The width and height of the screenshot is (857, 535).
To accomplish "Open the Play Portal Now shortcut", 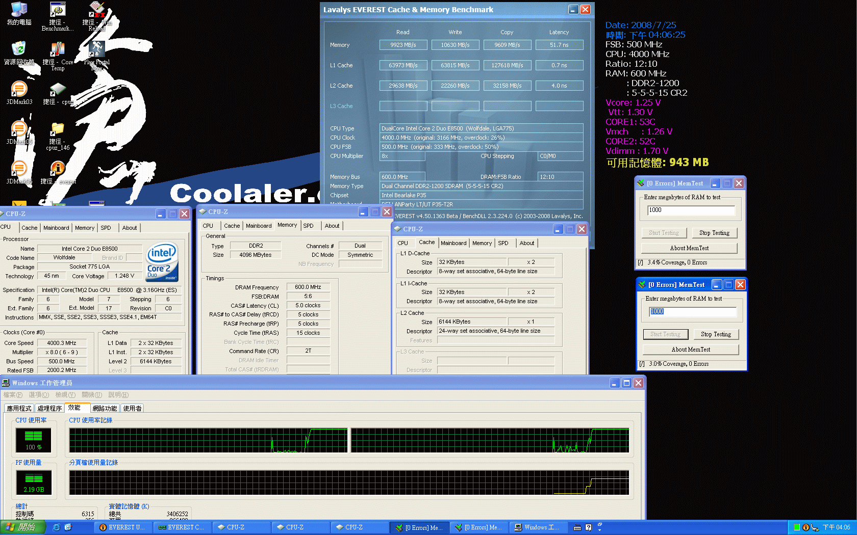I will (x=97, y=56).
